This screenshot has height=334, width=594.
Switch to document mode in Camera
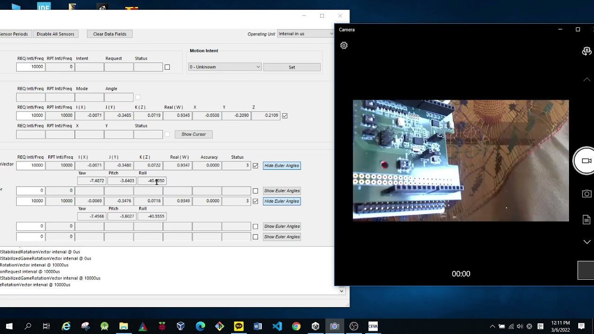tap(587, 219)
